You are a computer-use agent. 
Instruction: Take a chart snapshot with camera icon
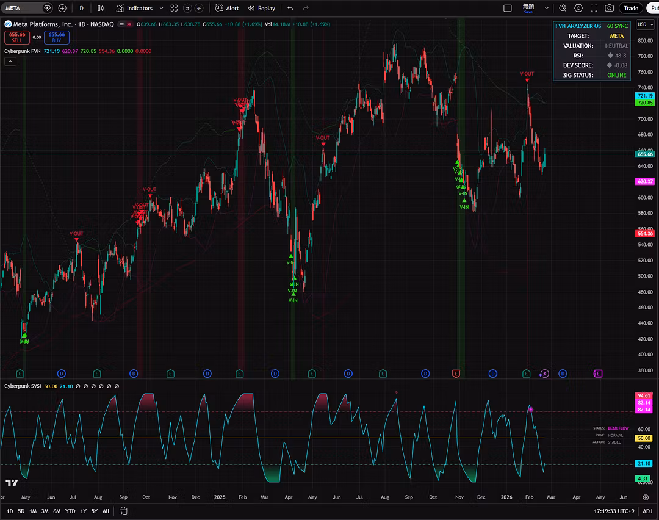point(609,8)
